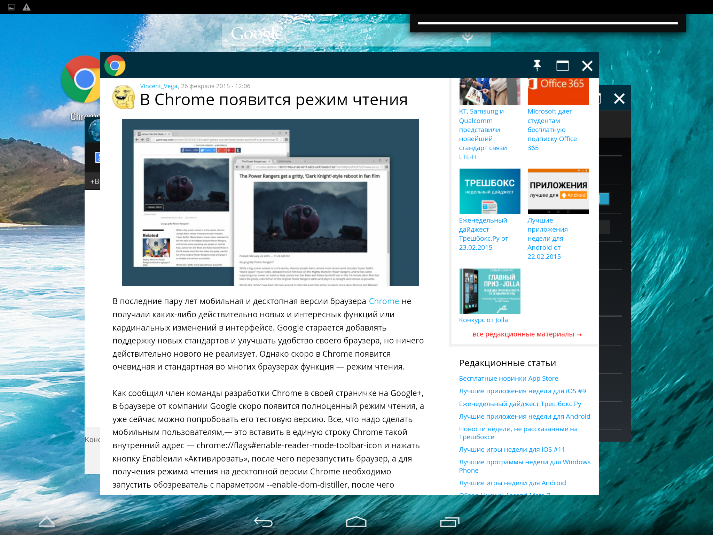The height and width of the screenshot is (535, 713).
Task: Open sidebar link Еженедельный дайджест Трешбокс.Ру
Action: point(520,404)
